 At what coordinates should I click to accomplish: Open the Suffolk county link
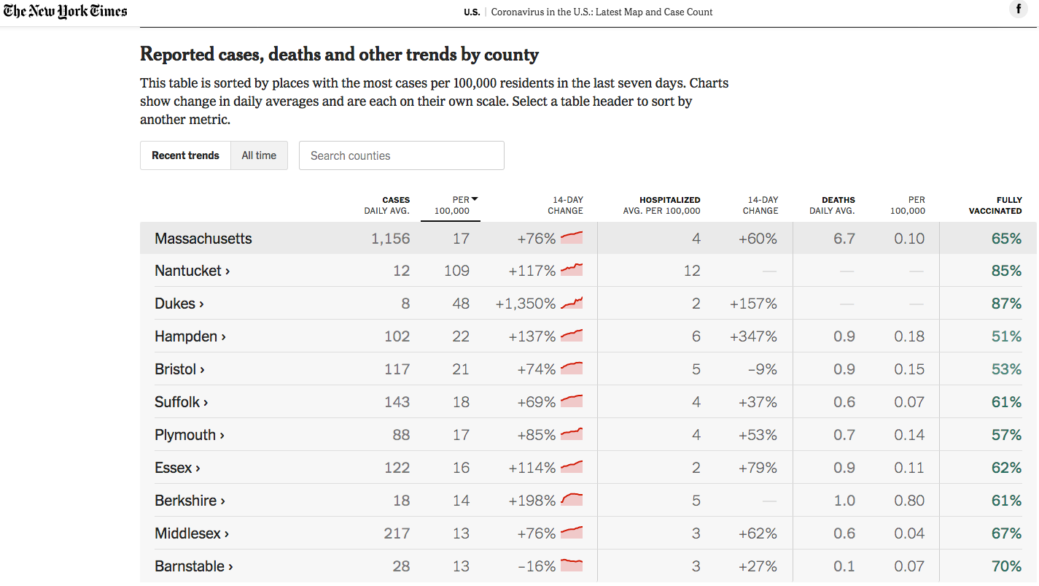pyautogui.click(x=182, y=402)
